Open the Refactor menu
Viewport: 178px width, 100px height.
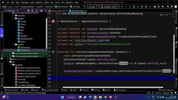(x=39, y=2)
